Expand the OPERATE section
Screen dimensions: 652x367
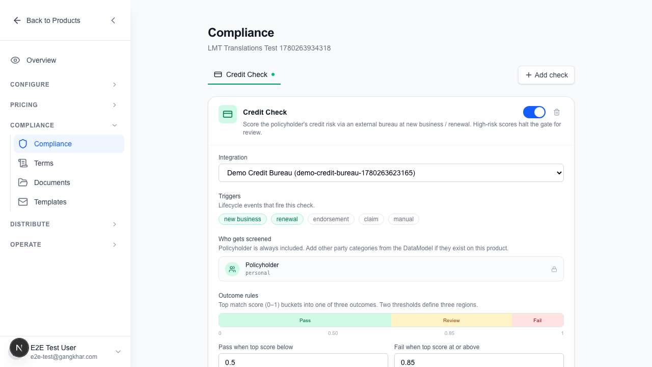pyautogui.click(x=65, y=245)
